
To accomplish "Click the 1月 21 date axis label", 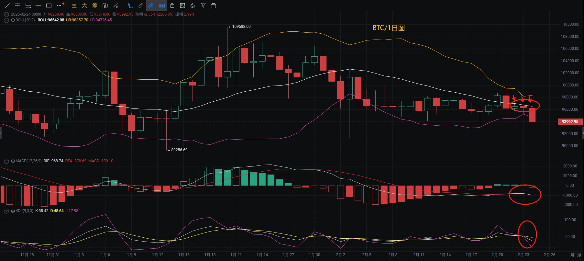I will (236, 255).
